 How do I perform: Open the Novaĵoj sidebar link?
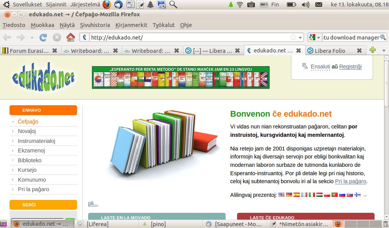point(27,131)
